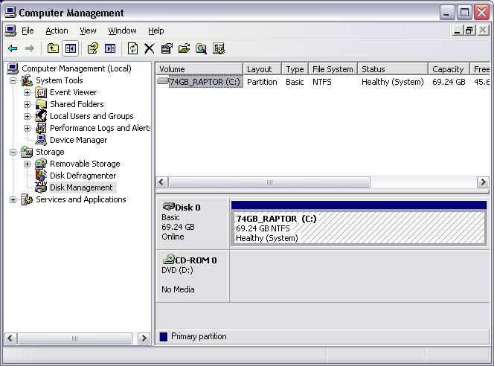
Task: Sort by the Status column header
Action: (x=393, y=69)
